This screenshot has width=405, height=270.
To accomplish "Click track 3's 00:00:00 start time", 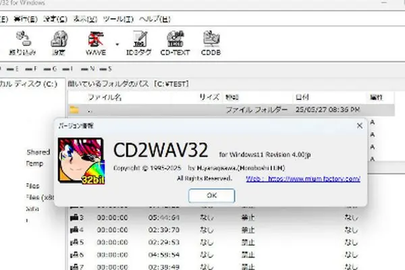I will pyautogui.click(x=112, y=217).
